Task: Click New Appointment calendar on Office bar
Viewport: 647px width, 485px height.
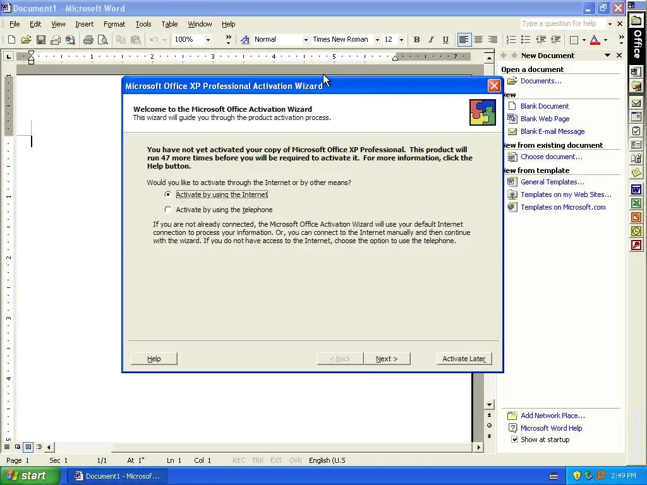Action: (636, 117)
